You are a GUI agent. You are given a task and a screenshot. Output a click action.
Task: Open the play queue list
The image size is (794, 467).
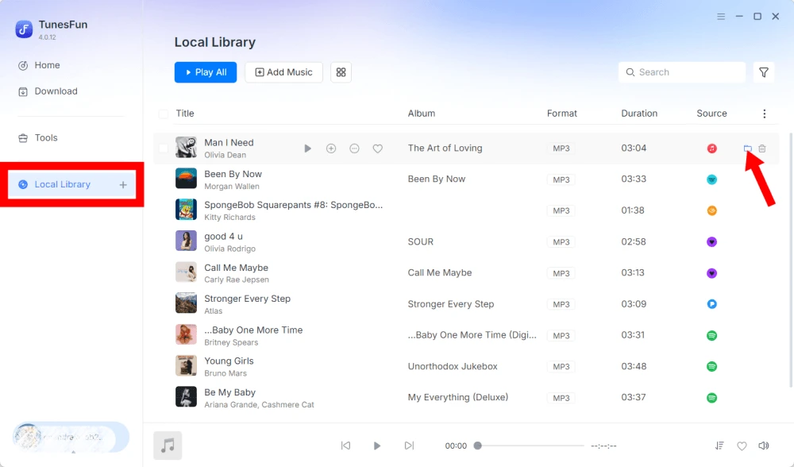tap(719, 446)
